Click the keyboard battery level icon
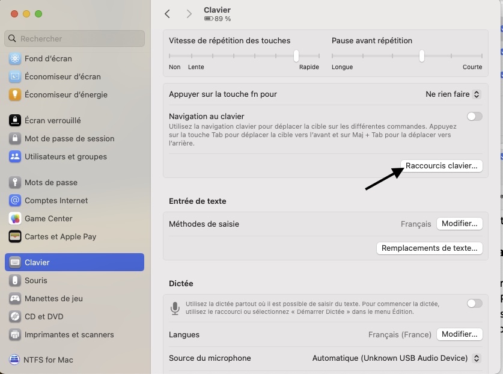The width and height of the screenshot is (503, 374). [209, 19]
